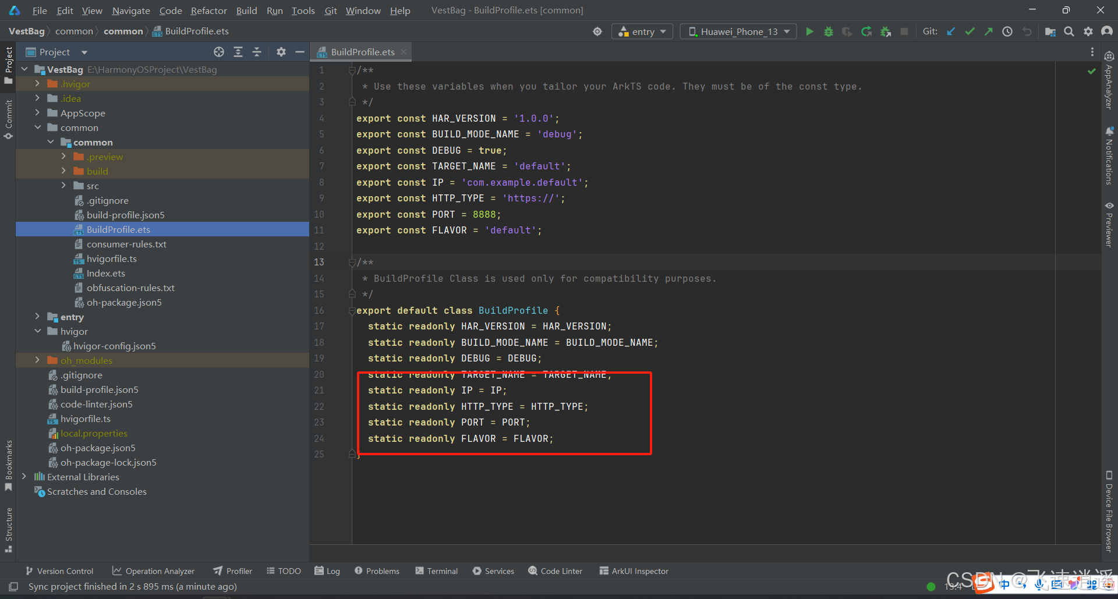Open the Previewer side panel
The image size is (1118, 599).
point(1109,224)
